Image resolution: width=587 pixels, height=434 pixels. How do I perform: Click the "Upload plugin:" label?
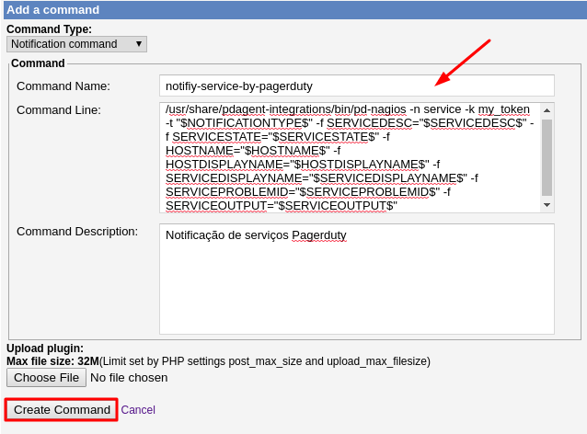pyautogui.click(x=45, y=348)
